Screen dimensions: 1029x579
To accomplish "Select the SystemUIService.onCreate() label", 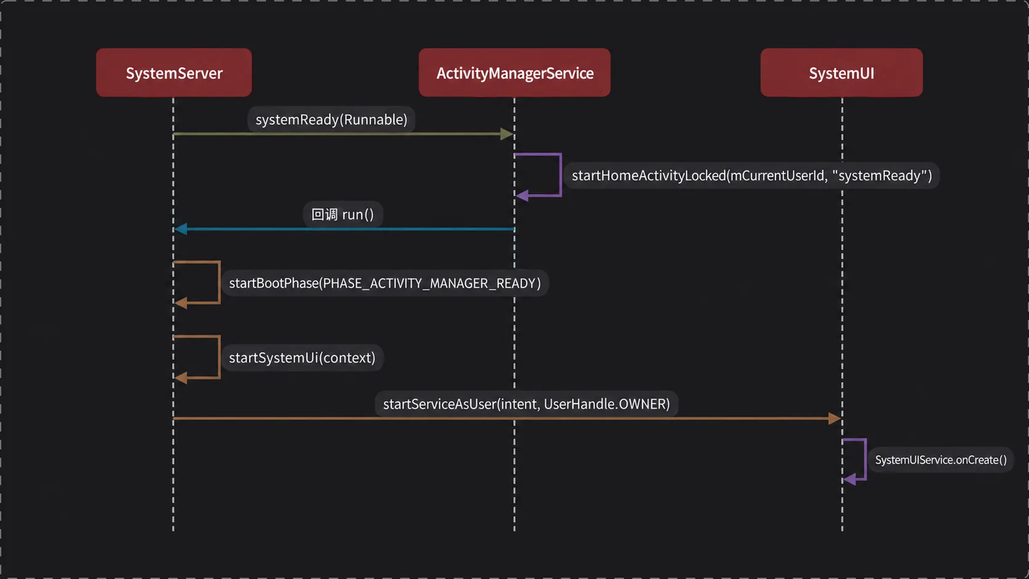I will tap(940, 460).
